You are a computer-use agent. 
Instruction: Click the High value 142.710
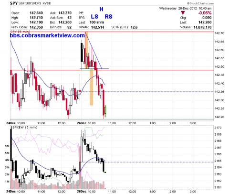click(36, 18)
